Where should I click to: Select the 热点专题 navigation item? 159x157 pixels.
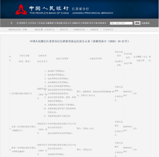pos(94,23)
